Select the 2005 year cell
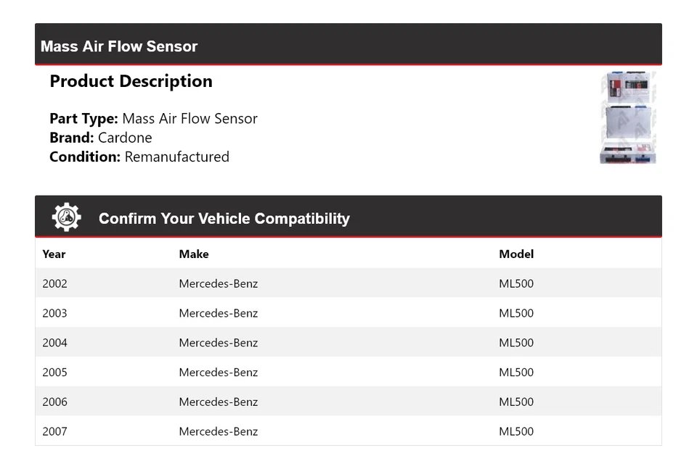This screenshot has height=469, width=697. [54, 372]
